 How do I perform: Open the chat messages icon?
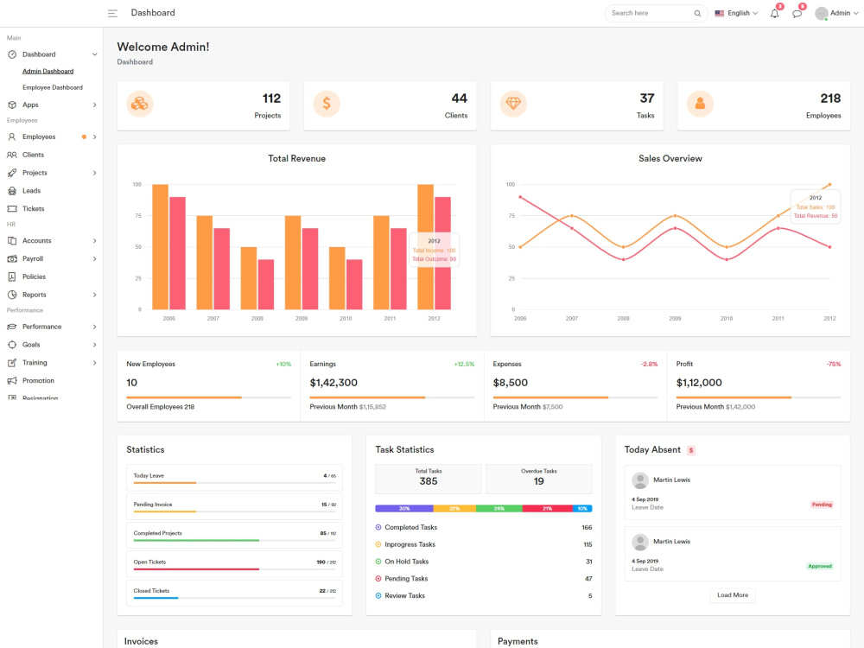click(797, 14)
